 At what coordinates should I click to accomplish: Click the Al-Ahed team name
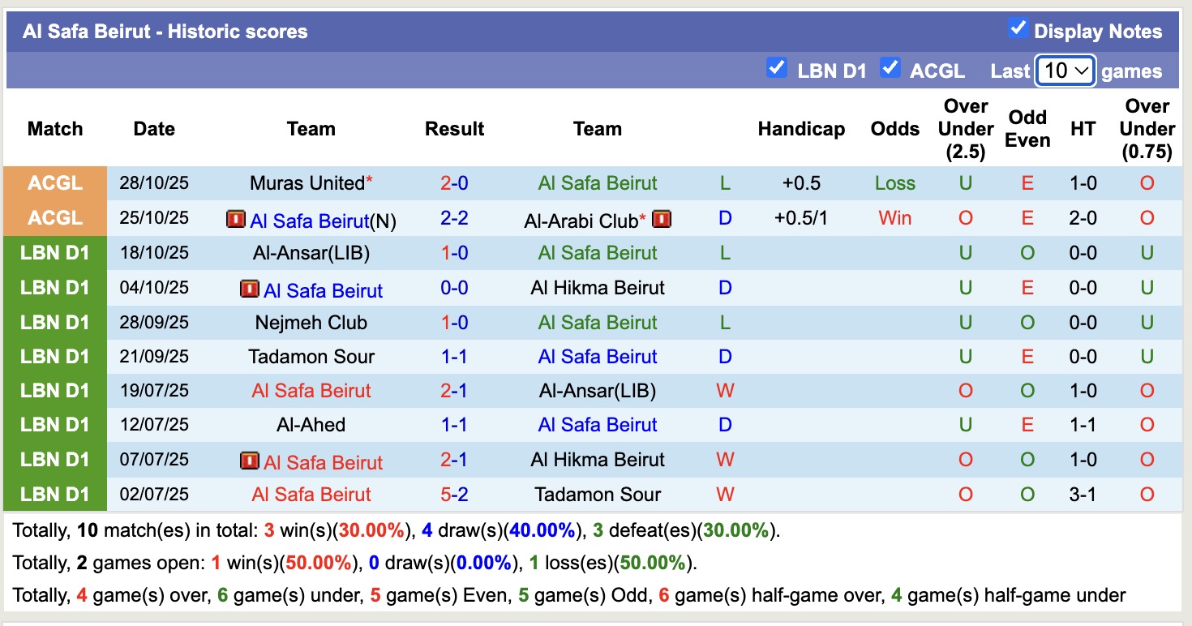tap(311, 425)
